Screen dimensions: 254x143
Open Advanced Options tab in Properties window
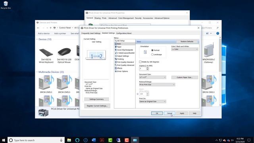click(x=162, y=18)
